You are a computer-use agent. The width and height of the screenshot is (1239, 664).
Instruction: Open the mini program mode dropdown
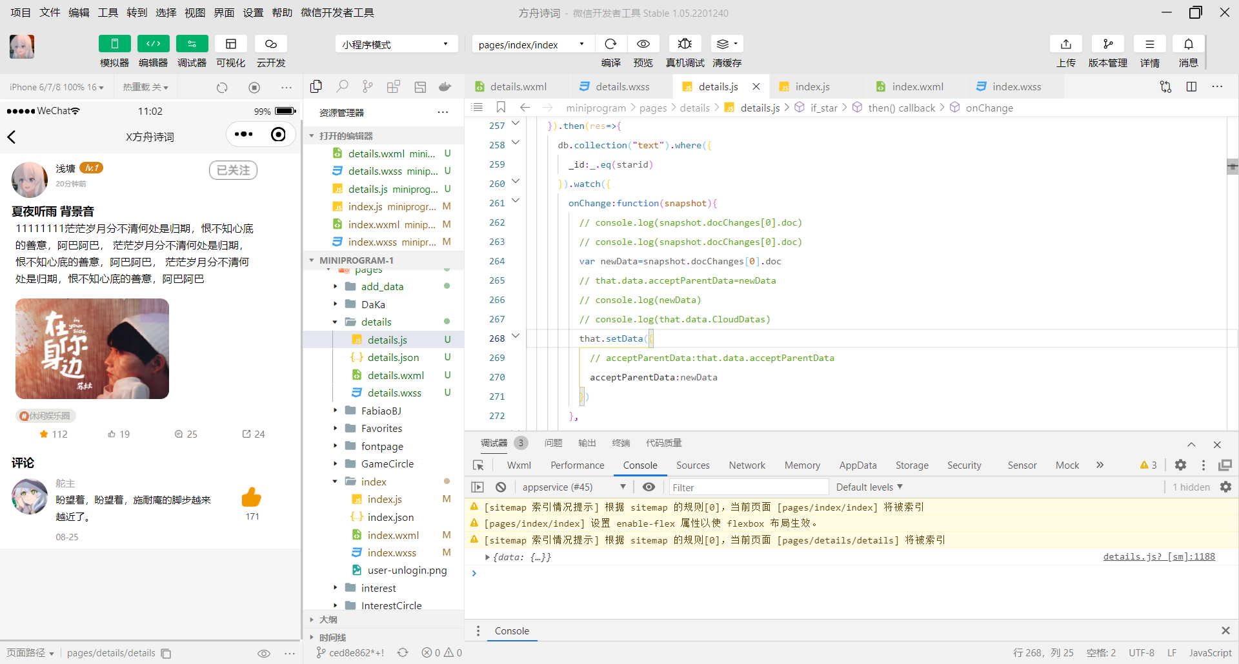pyautogui.click(x=396, y=44)
